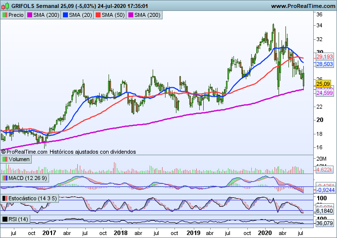Click the blue 28,503 SMA value tag
Screen dimensions: 337x238
[324, 64]
